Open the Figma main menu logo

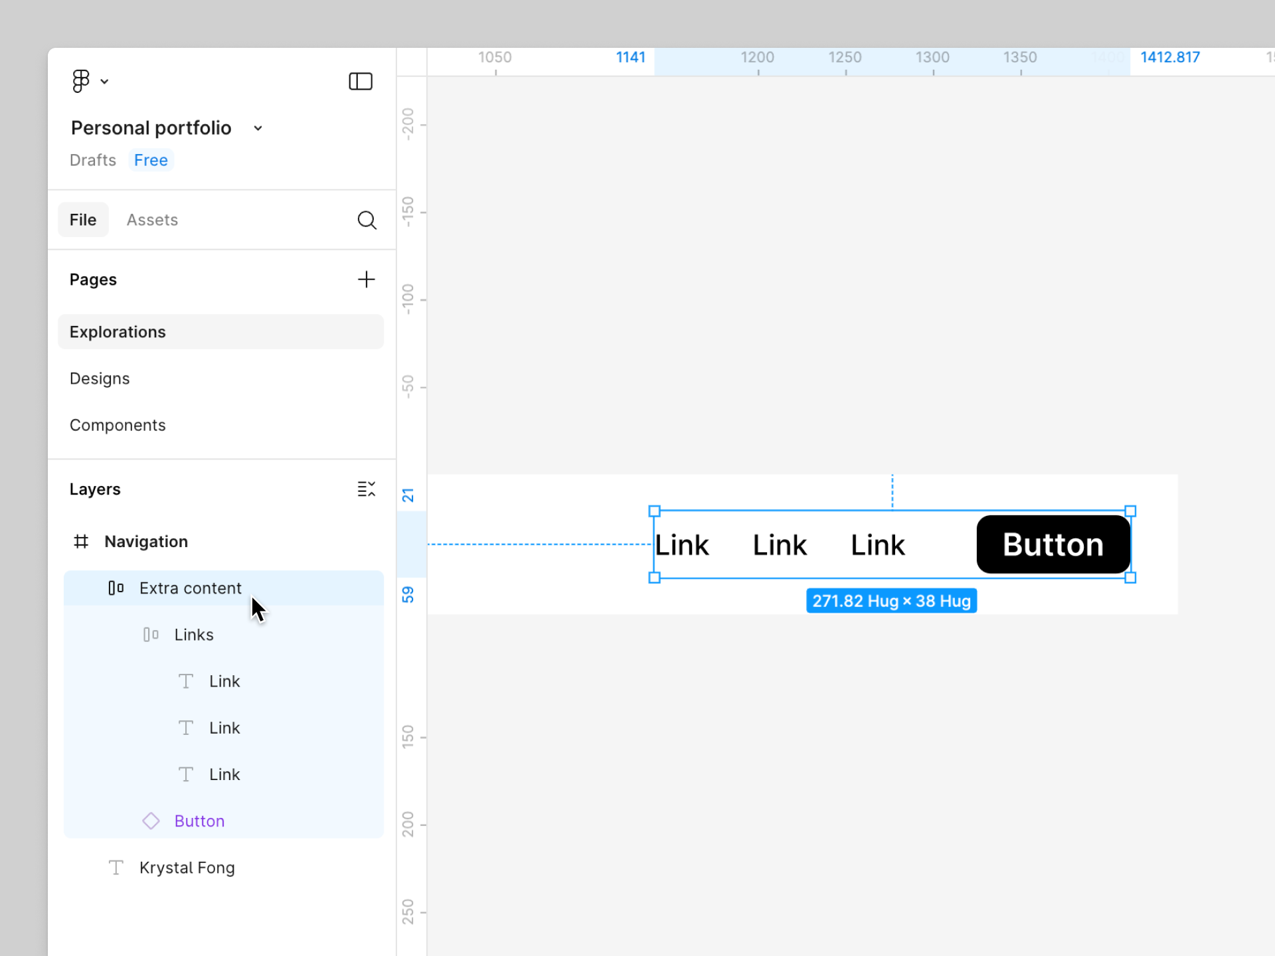(x=80, y=81)
